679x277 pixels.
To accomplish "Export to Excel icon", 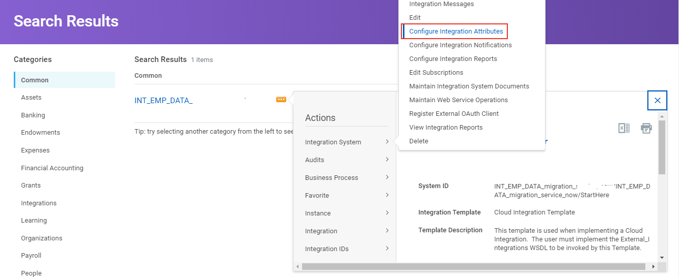I will [x=624, y=128].
